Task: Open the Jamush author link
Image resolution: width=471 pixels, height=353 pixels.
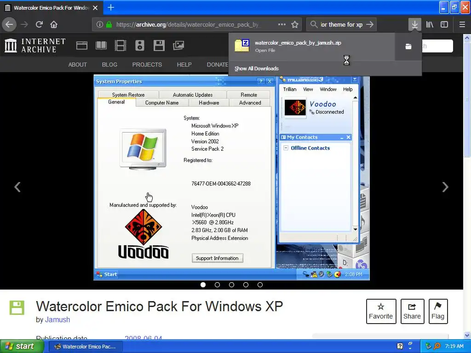Action: [x=57, y=320]
